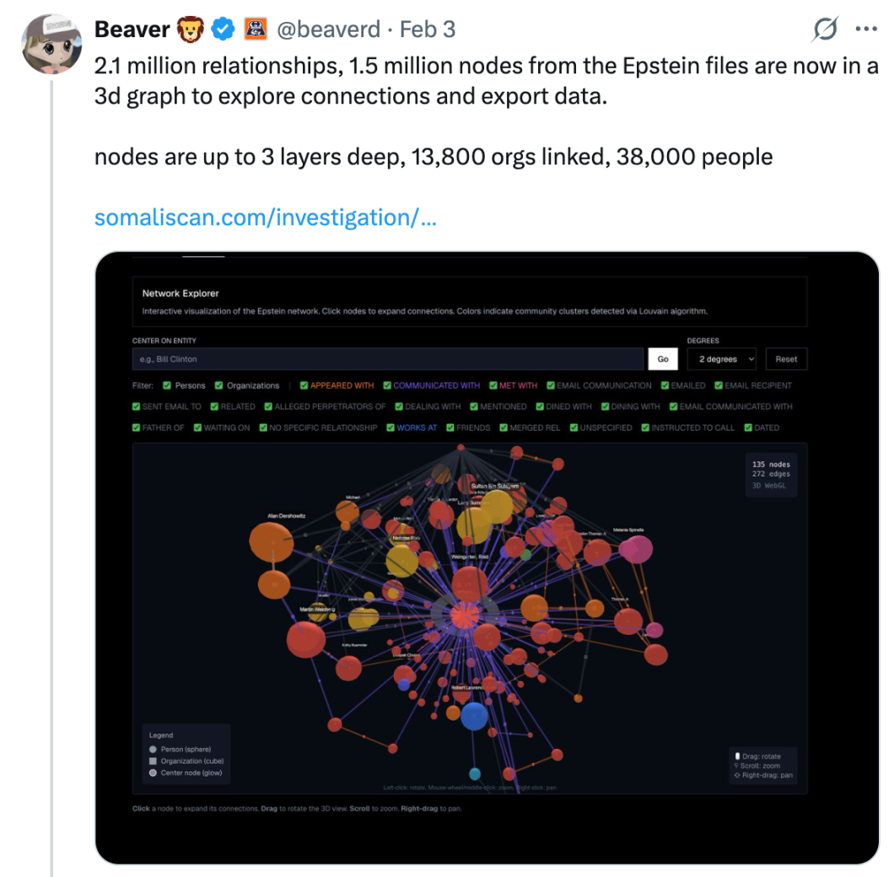Toggle the Organizations filter checkbox

point(218,385)
